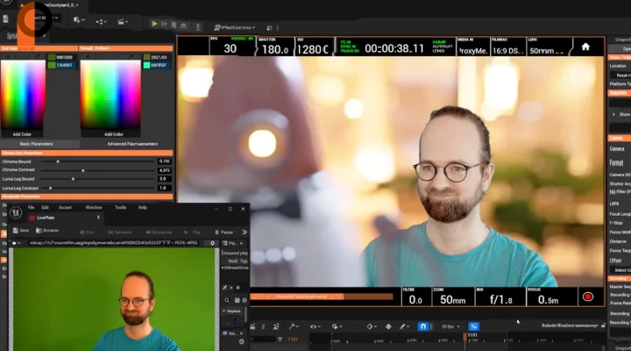Open folder dropdown beside media URL
This screenshot has height=351, width=631.
click(16, 243)
